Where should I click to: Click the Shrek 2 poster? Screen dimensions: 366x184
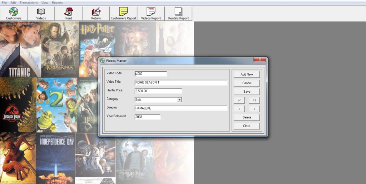coord(57,105)
